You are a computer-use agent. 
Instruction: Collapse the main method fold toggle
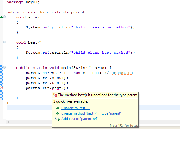4,67
